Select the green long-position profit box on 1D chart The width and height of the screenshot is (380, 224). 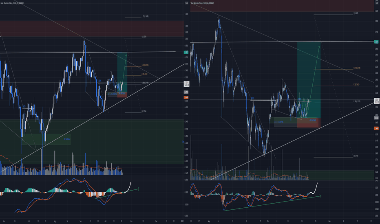click(x=122, y=72)
